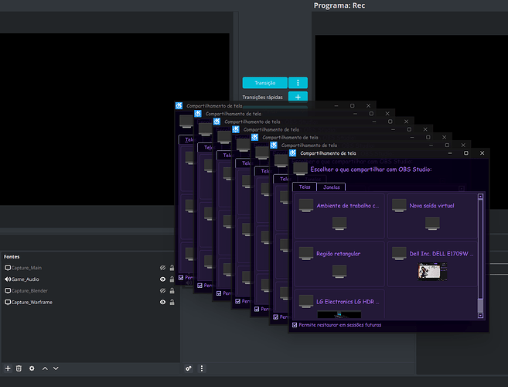Viewport: 508px width, 387px height.
Task: Select 'Nova saída virtual' screen option
Action: pyautogui.click(x=432, y=216)
